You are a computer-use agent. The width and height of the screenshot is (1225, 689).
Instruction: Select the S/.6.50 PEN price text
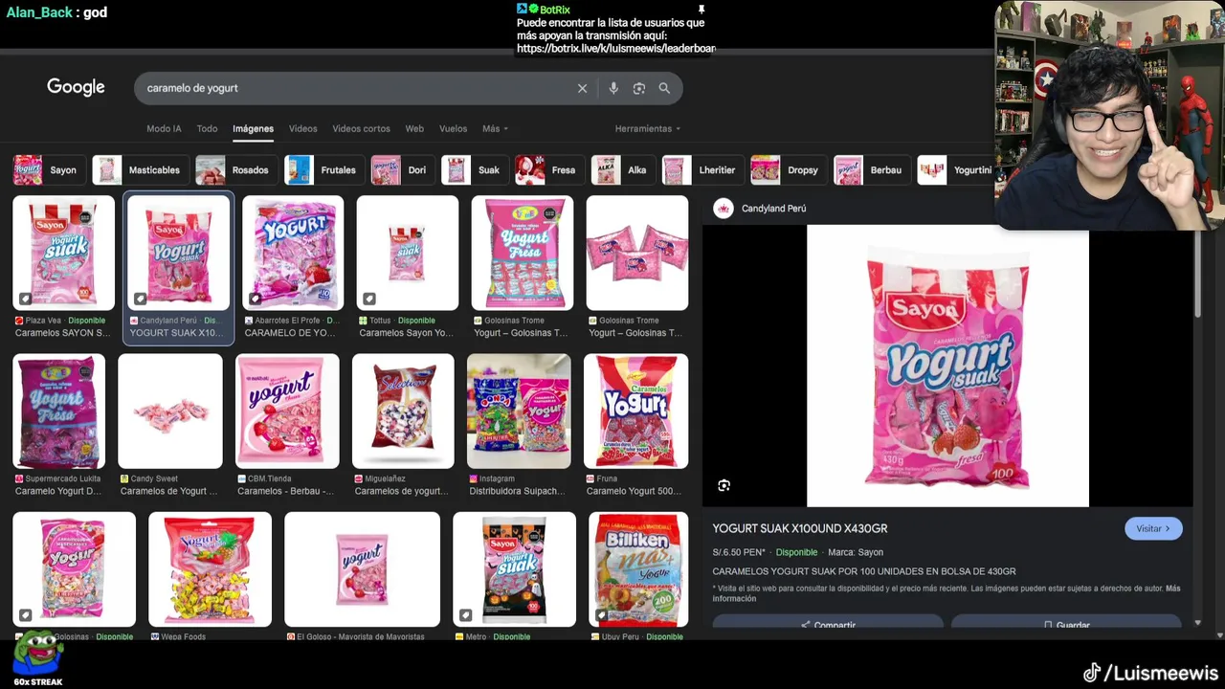(739, 552)
